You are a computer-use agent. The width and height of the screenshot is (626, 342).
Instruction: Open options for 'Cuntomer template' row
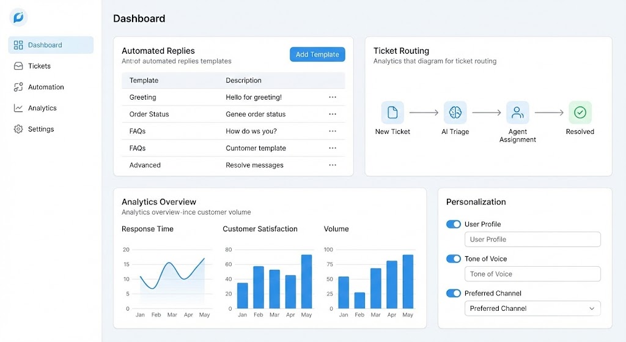[x=333, y=148]
